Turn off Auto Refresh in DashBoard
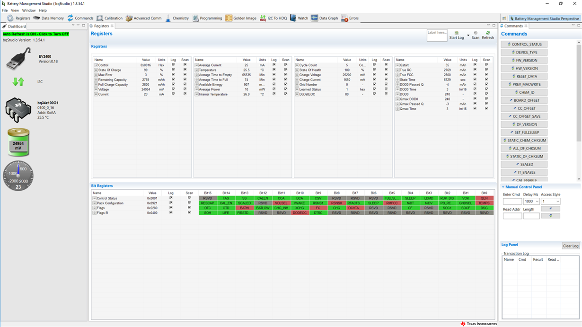Viewport: 582px width, 327px height. click(x=36, y=34)
